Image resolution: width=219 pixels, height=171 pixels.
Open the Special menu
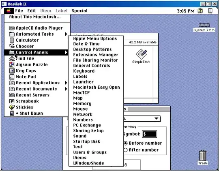[79, 11]
